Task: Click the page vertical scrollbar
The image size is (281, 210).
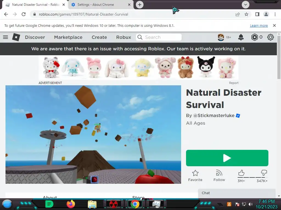Action: pyautogui.click(x=279, y=57)
